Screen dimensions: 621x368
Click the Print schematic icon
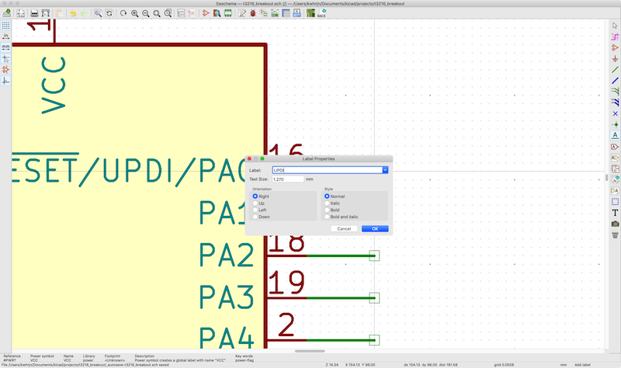34,13
